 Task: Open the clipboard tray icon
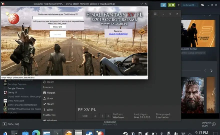click(140, 133)
